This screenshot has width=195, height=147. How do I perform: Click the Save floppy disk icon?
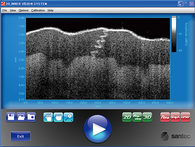pos(11,117)
